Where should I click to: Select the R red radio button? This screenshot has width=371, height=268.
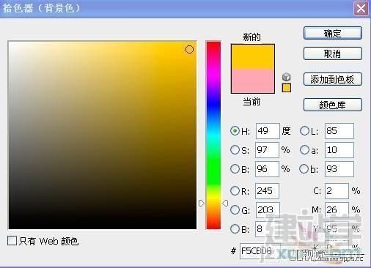[x=235, y=190]
